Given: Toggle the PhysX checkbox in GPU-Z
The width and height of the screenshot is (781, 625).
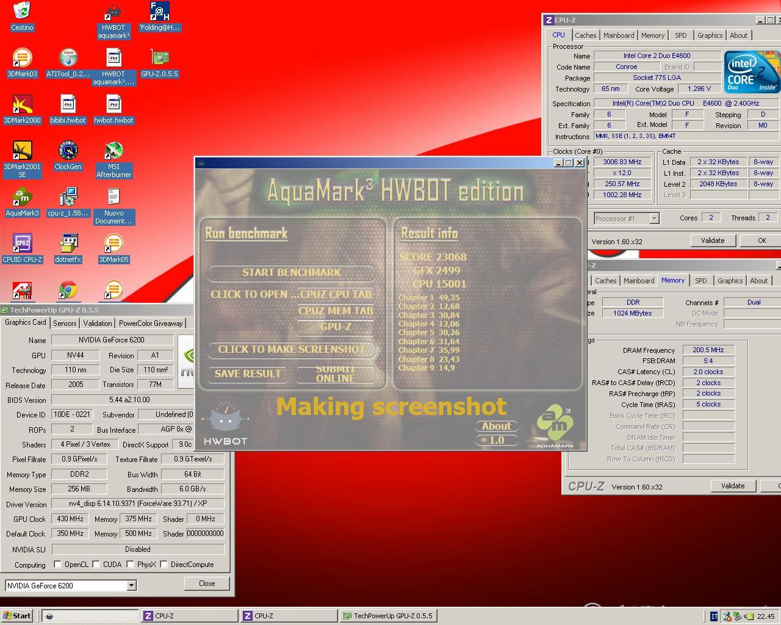Looking at the screenshot, I should click(130, 564).
